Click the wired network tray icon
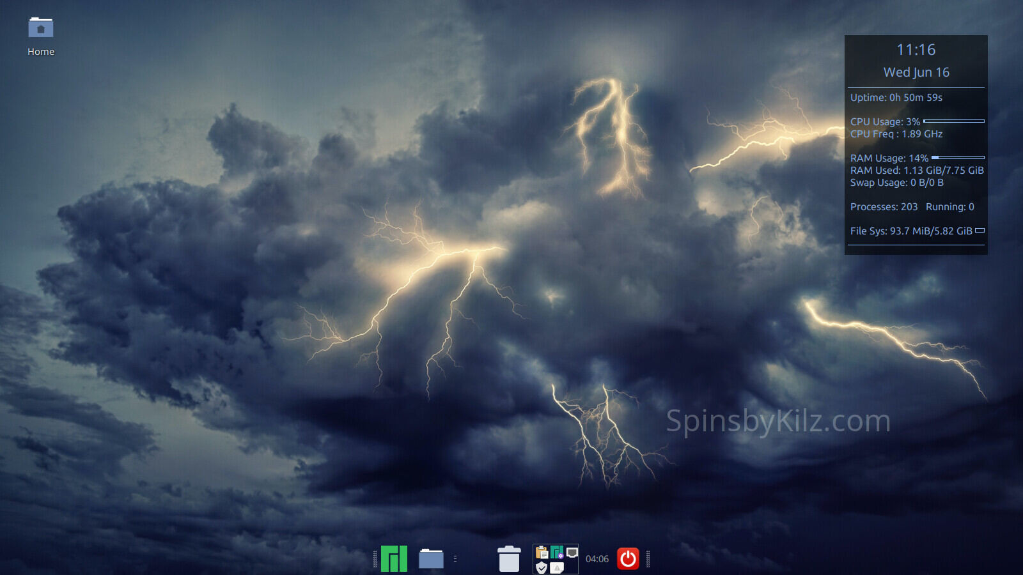The image size is (1023, 575). click(572, 553)
